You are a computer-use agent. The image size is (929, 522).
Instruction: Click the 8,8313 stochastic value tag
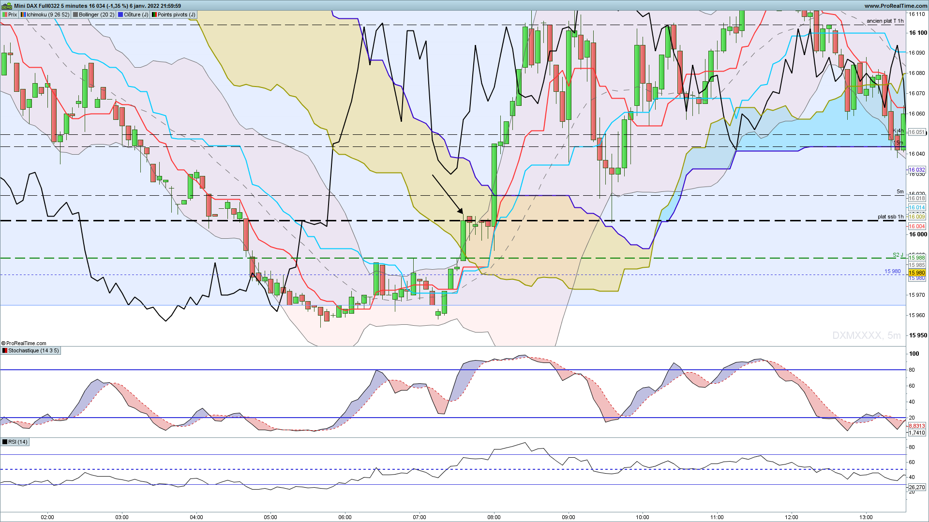(917, 426)
